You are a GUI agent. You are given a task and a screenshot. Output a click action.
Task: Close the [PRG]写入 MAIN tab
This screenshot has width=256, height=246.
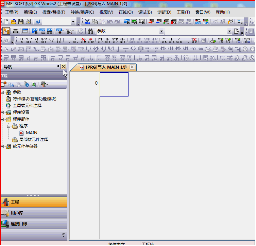coord(132,67)
